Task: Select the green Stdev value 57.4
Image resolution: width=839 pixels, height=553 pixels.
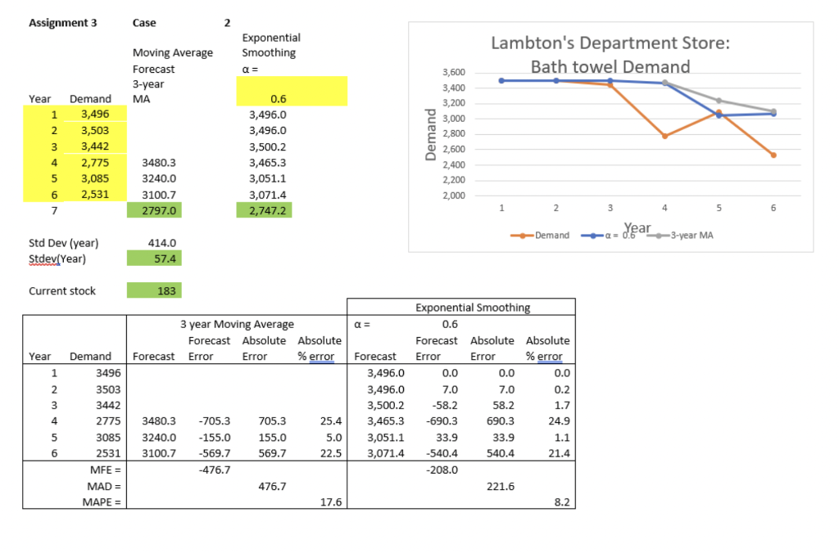Action: tap(154, 258)
